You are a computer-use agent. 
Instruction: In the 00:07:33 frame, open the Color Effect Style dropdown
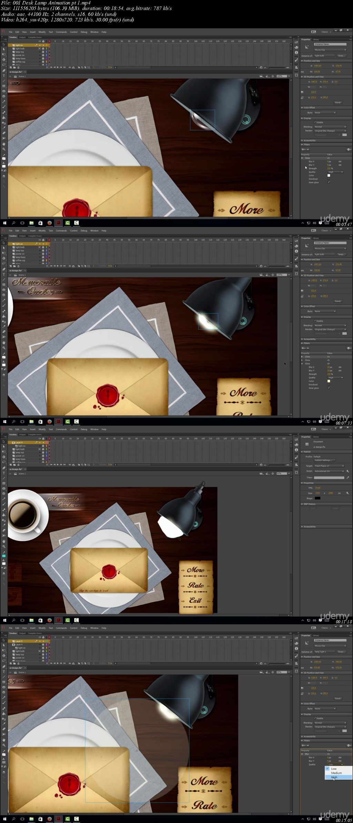coord(325,311)
